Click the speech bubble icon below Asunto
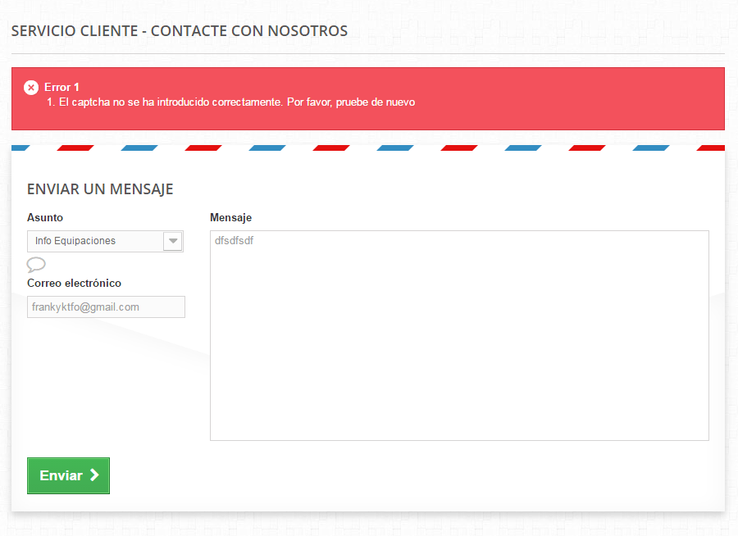The height and width of the screenshot is (536, 738). pos(36,265)
